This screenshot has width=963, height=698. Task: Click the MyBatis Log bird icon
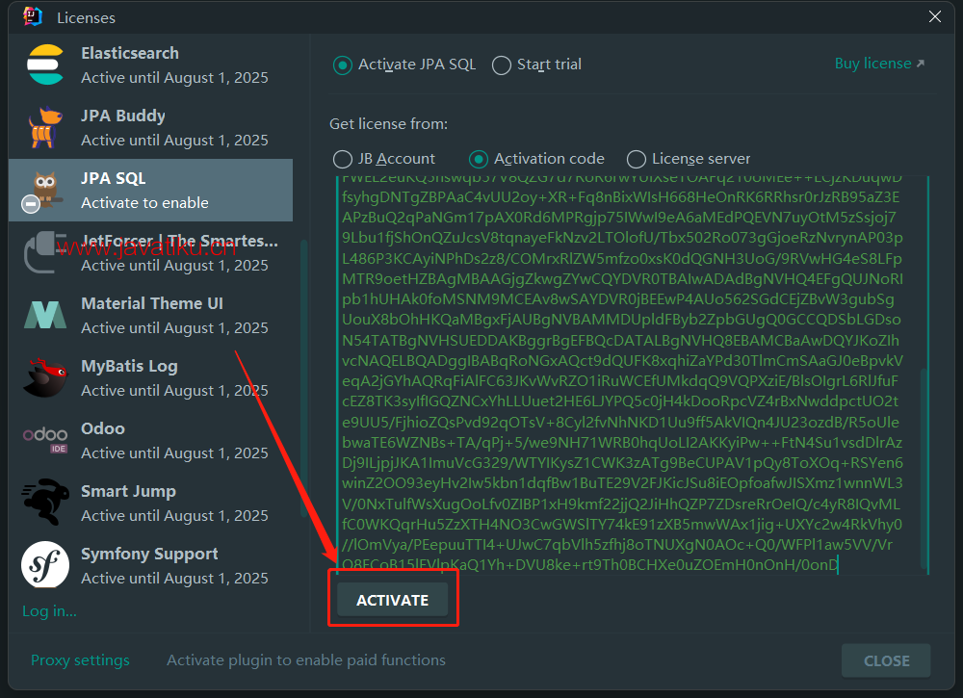coord(45,377)
